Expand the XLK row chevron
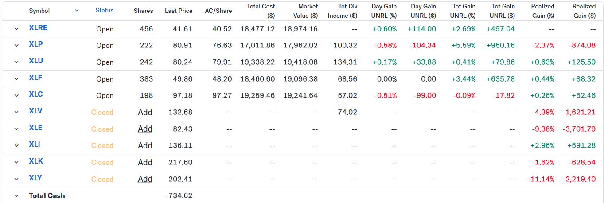Screen dimensions: 604x203 [16, 162]
